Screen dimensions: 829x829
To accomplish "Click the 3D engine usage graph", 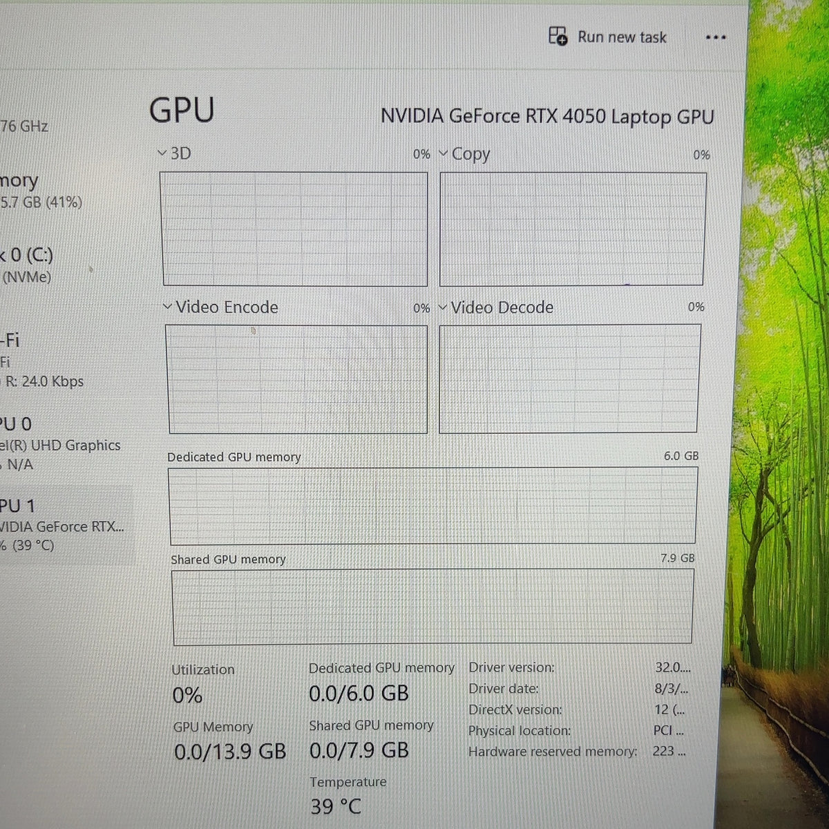I will (x=295, y=229).
